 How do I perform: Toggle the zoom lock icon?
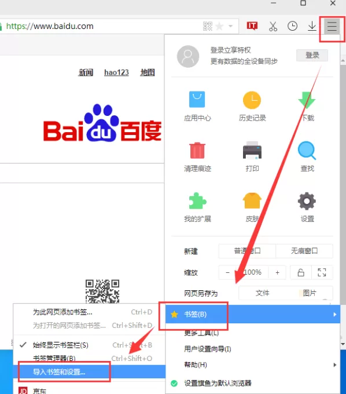(x=301, y=272)
